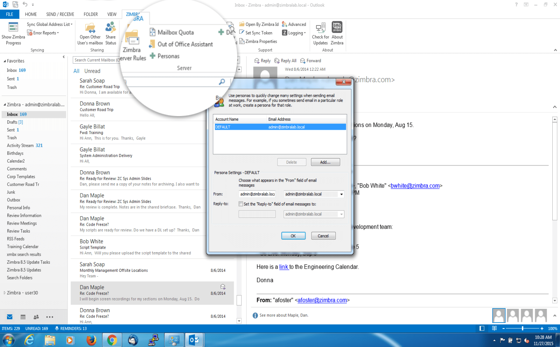Collapse the folder pane
The image size is (560, 347).
63,57
